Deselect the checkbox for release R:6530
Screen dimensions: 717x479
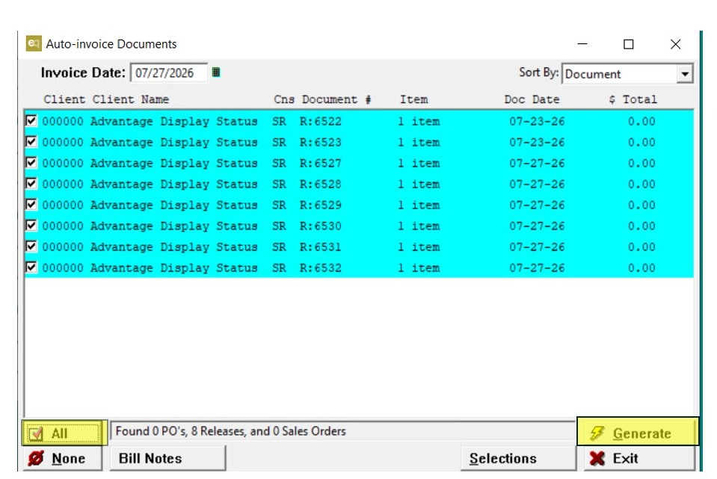(x=31, y=226)
